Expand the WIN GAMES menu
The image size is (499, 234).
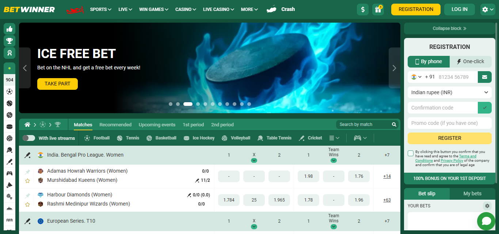(154, 9)
